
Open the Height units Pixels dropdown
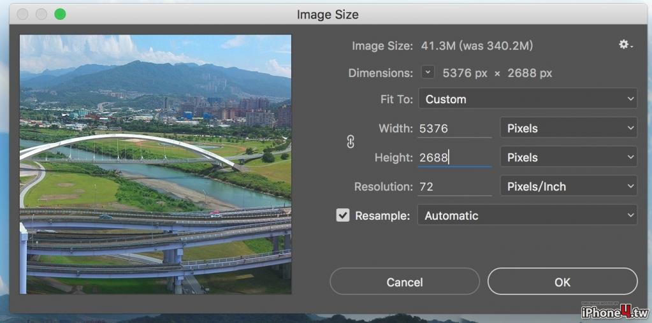pyautogui.click(x=569, y=157)
